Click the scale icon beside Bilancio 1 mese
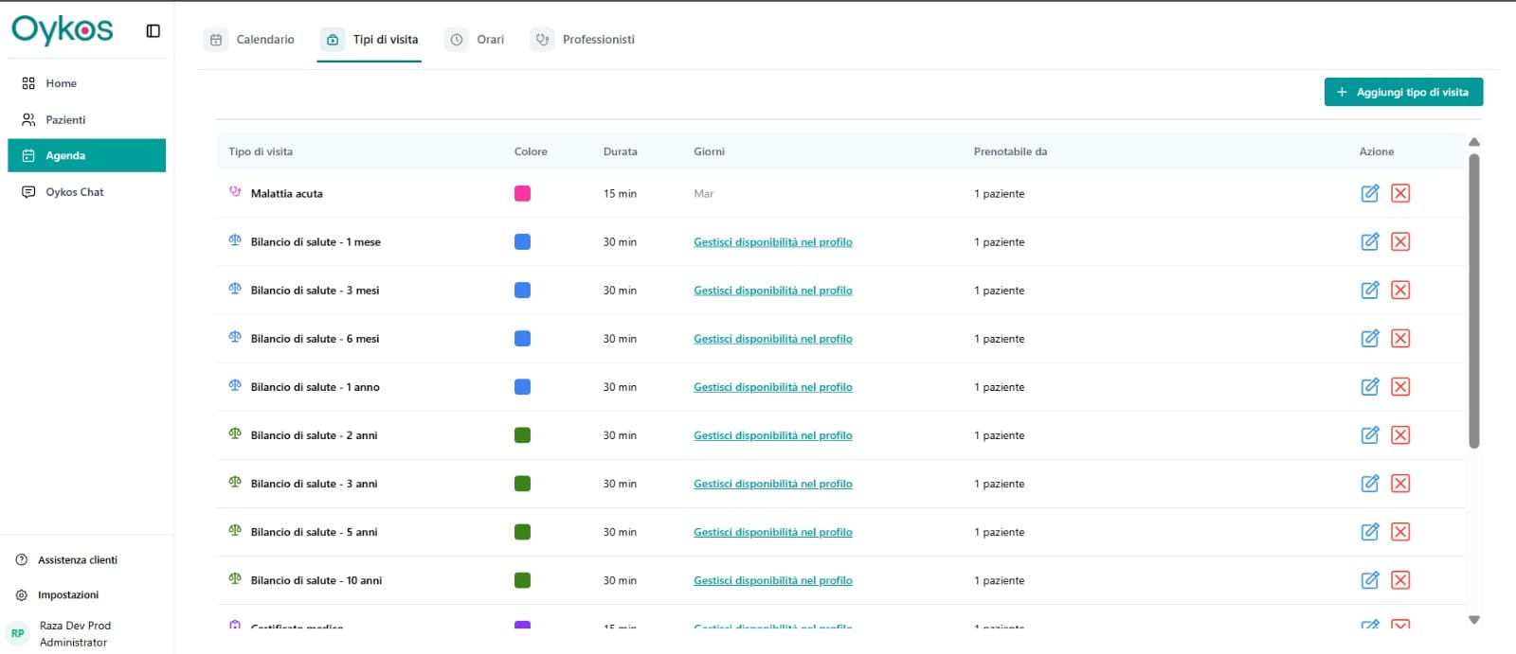 tap(235, 239)
